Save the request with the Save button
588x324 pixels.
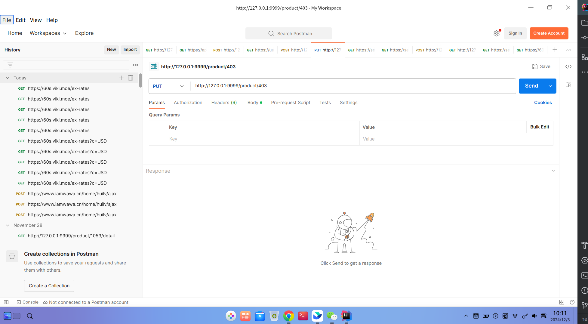[541, 66]
